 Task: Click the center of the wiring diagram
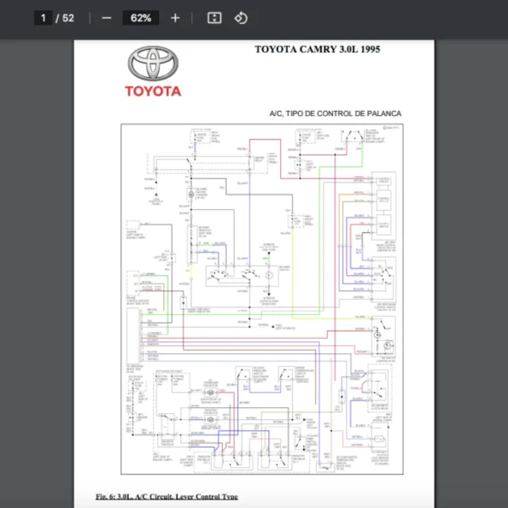(x=262, y=299)
